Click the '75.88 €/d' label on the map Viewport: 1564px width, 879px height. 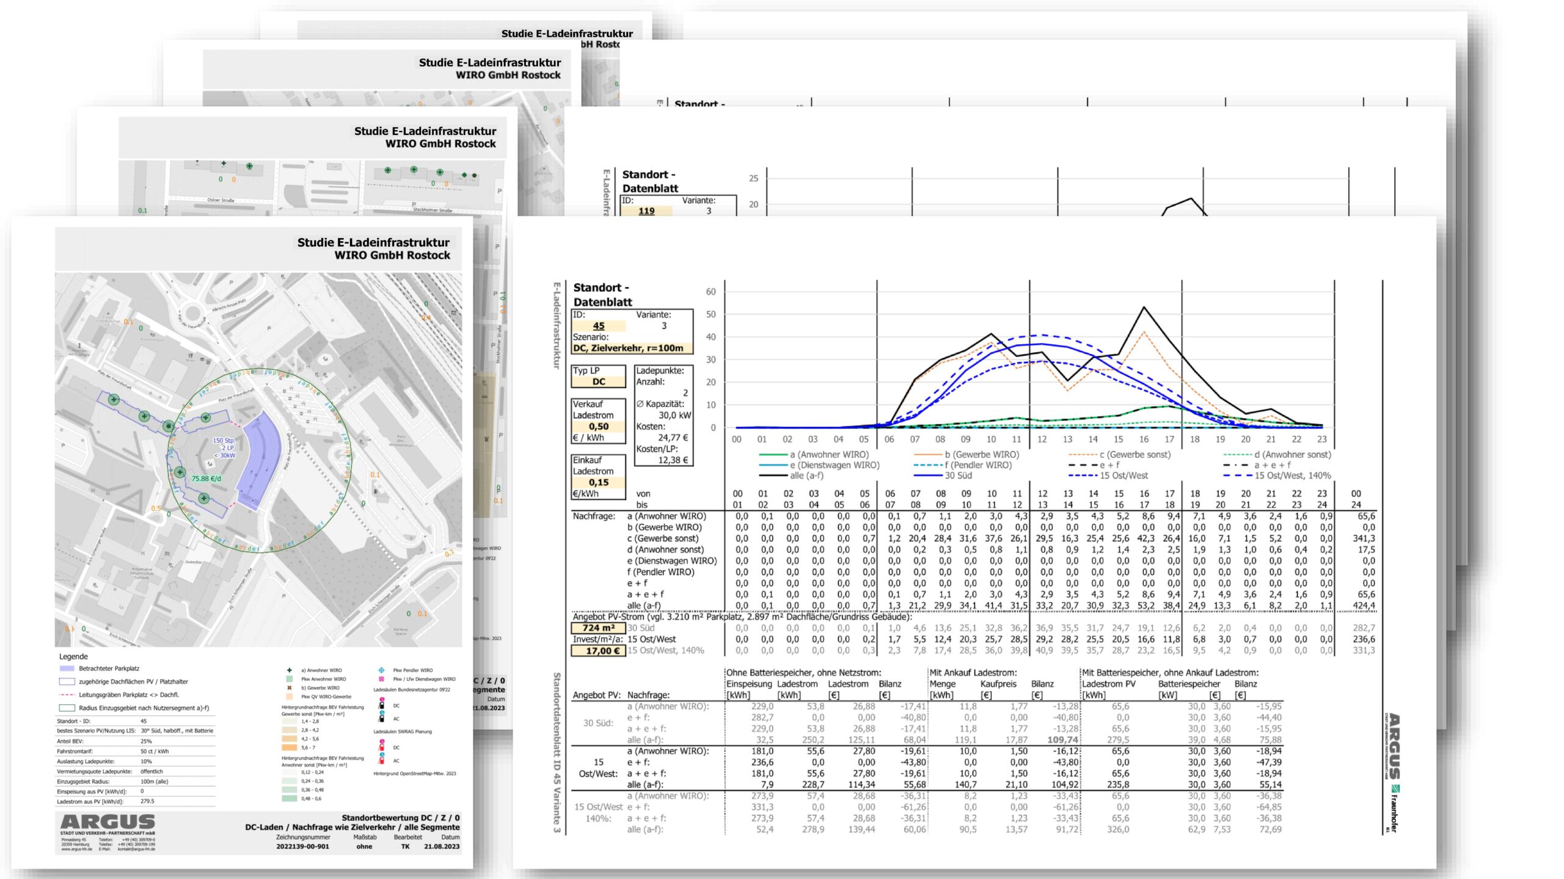[x=206, y=479]
